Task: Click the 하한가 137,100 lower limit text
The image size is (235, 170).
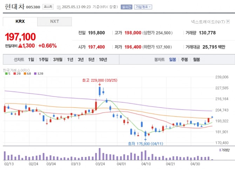Action: pos(157,47)
